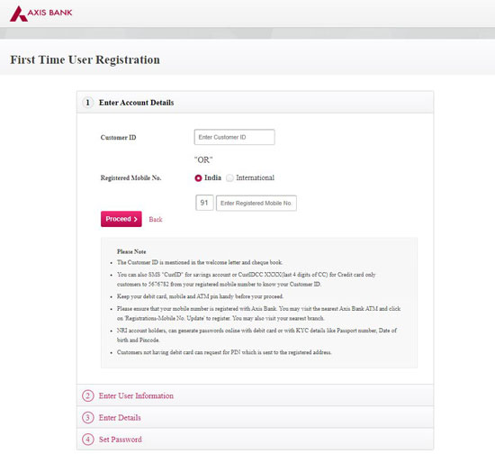Click the step 2 number circle
Image resolution: width=495 pixels, height=454 pixels.
click(x=88, y=395)
